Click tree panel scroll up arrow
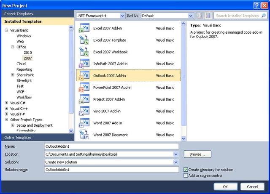 [x=71, y=27]
